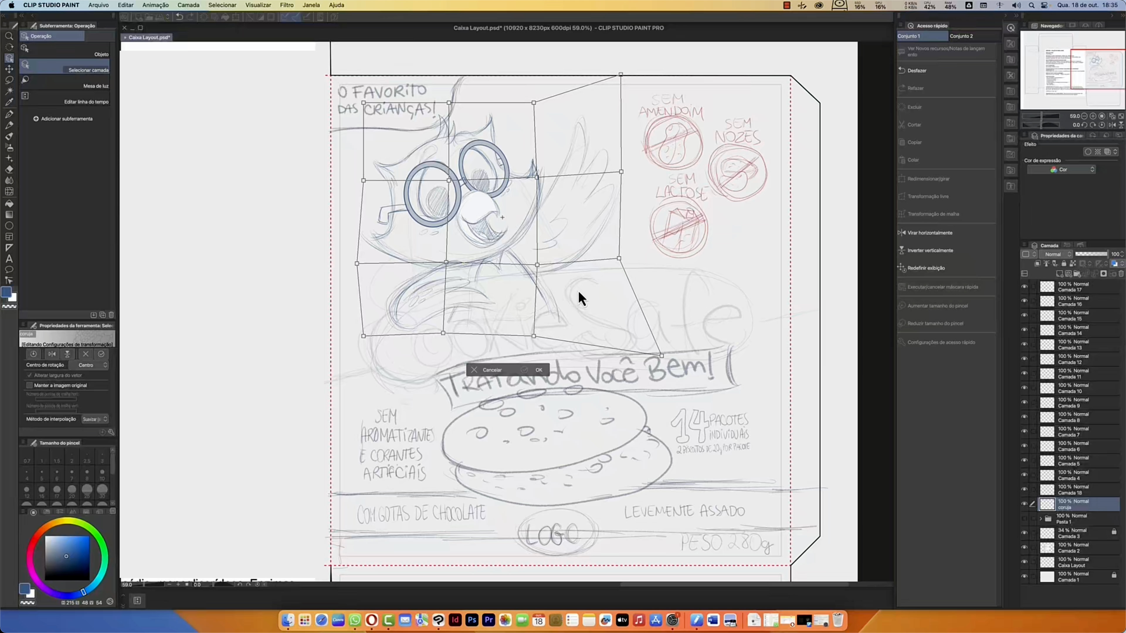Enable Manter a imagem original checkbox
This screenshot has height=633, width=1126.
30,385
